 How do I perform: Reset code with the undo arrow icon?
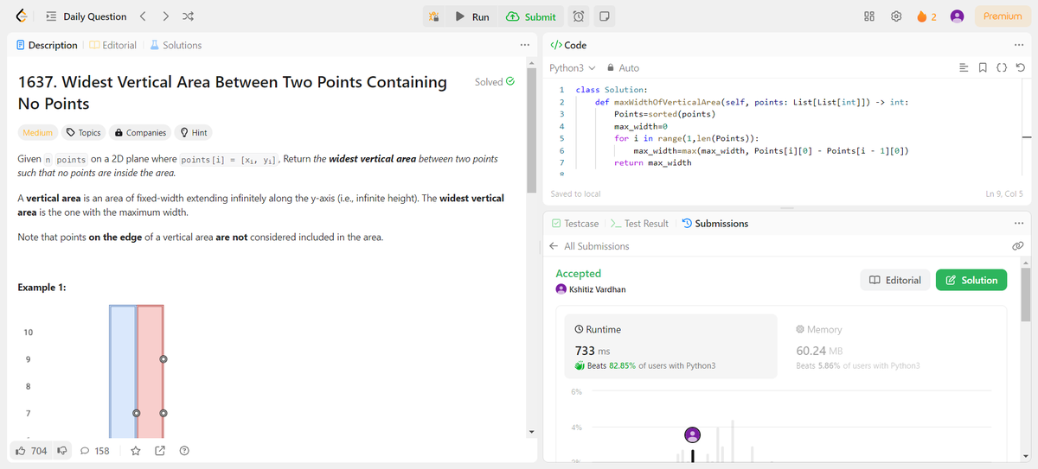(1021, 67)
